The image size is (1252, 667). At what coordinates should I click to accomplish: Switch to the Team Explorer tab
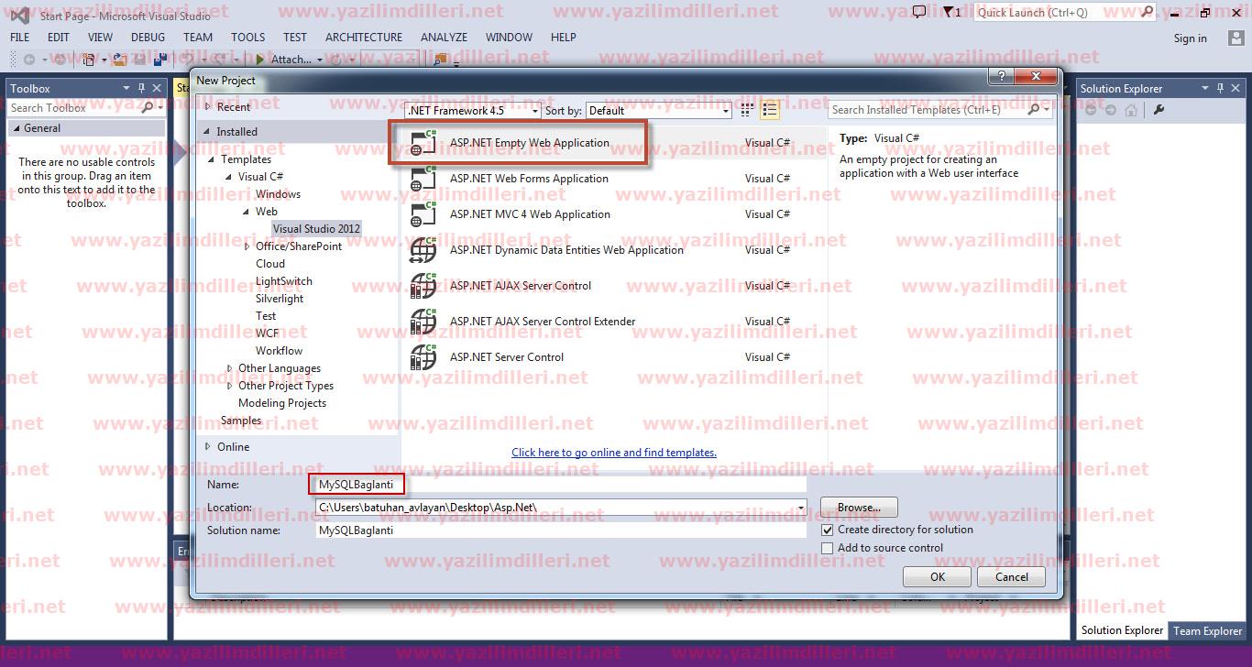click(1208, 630)
